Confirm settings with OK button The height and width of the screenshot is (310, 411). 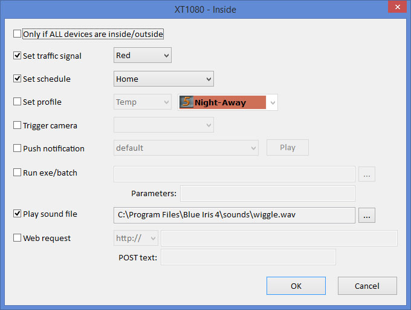(296, 286)
